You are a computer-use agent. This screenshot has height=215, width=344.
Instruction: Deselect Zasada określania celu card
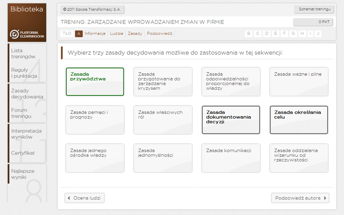(299, 120)
